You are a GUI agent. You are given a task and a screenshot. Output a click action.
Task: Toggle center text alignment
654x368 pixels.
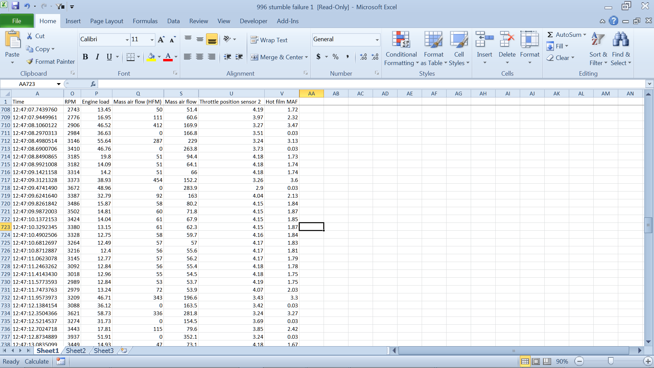[x=200, y=57]
